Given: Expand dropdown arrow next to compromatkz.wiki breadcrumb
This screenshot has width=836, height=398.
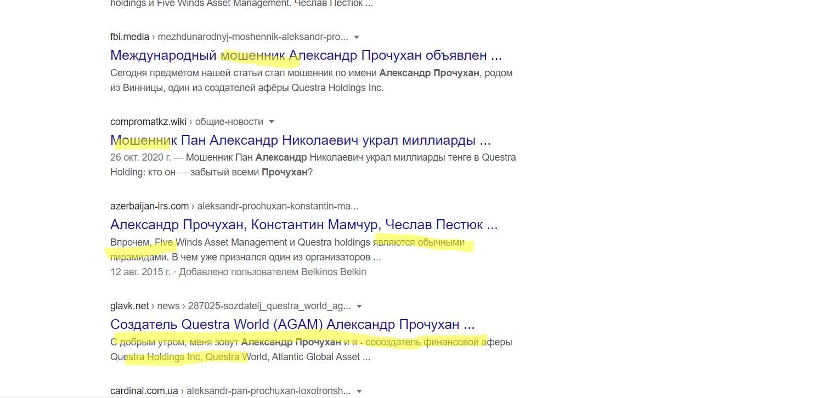Looking at the screenshot, I should [x=271, y=122].
